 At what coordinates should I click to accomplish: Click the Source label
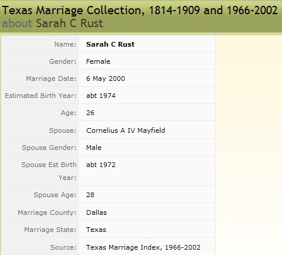[x=63, y=247]
